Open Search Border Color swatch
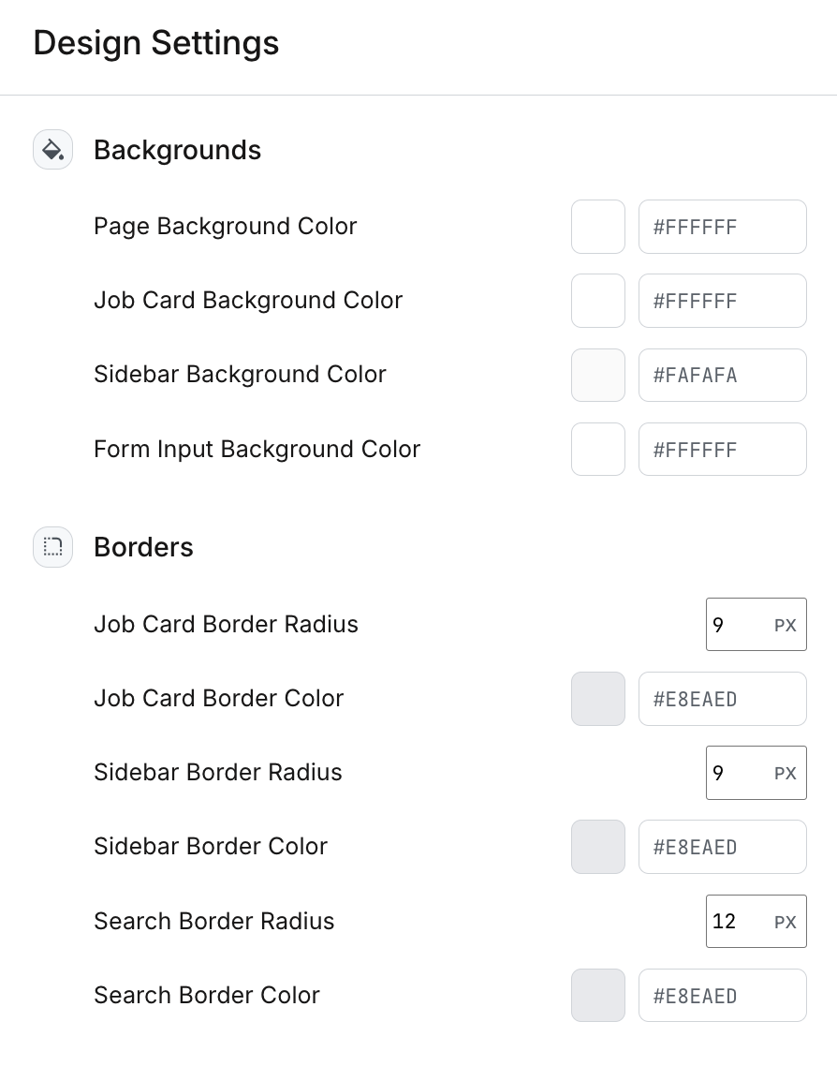837x1066 pixels. tap(598, 995)
